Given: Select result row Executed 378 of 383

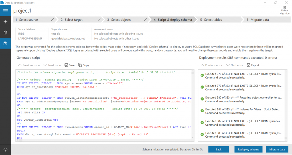Looking at the screenshot, I should 241,76.
